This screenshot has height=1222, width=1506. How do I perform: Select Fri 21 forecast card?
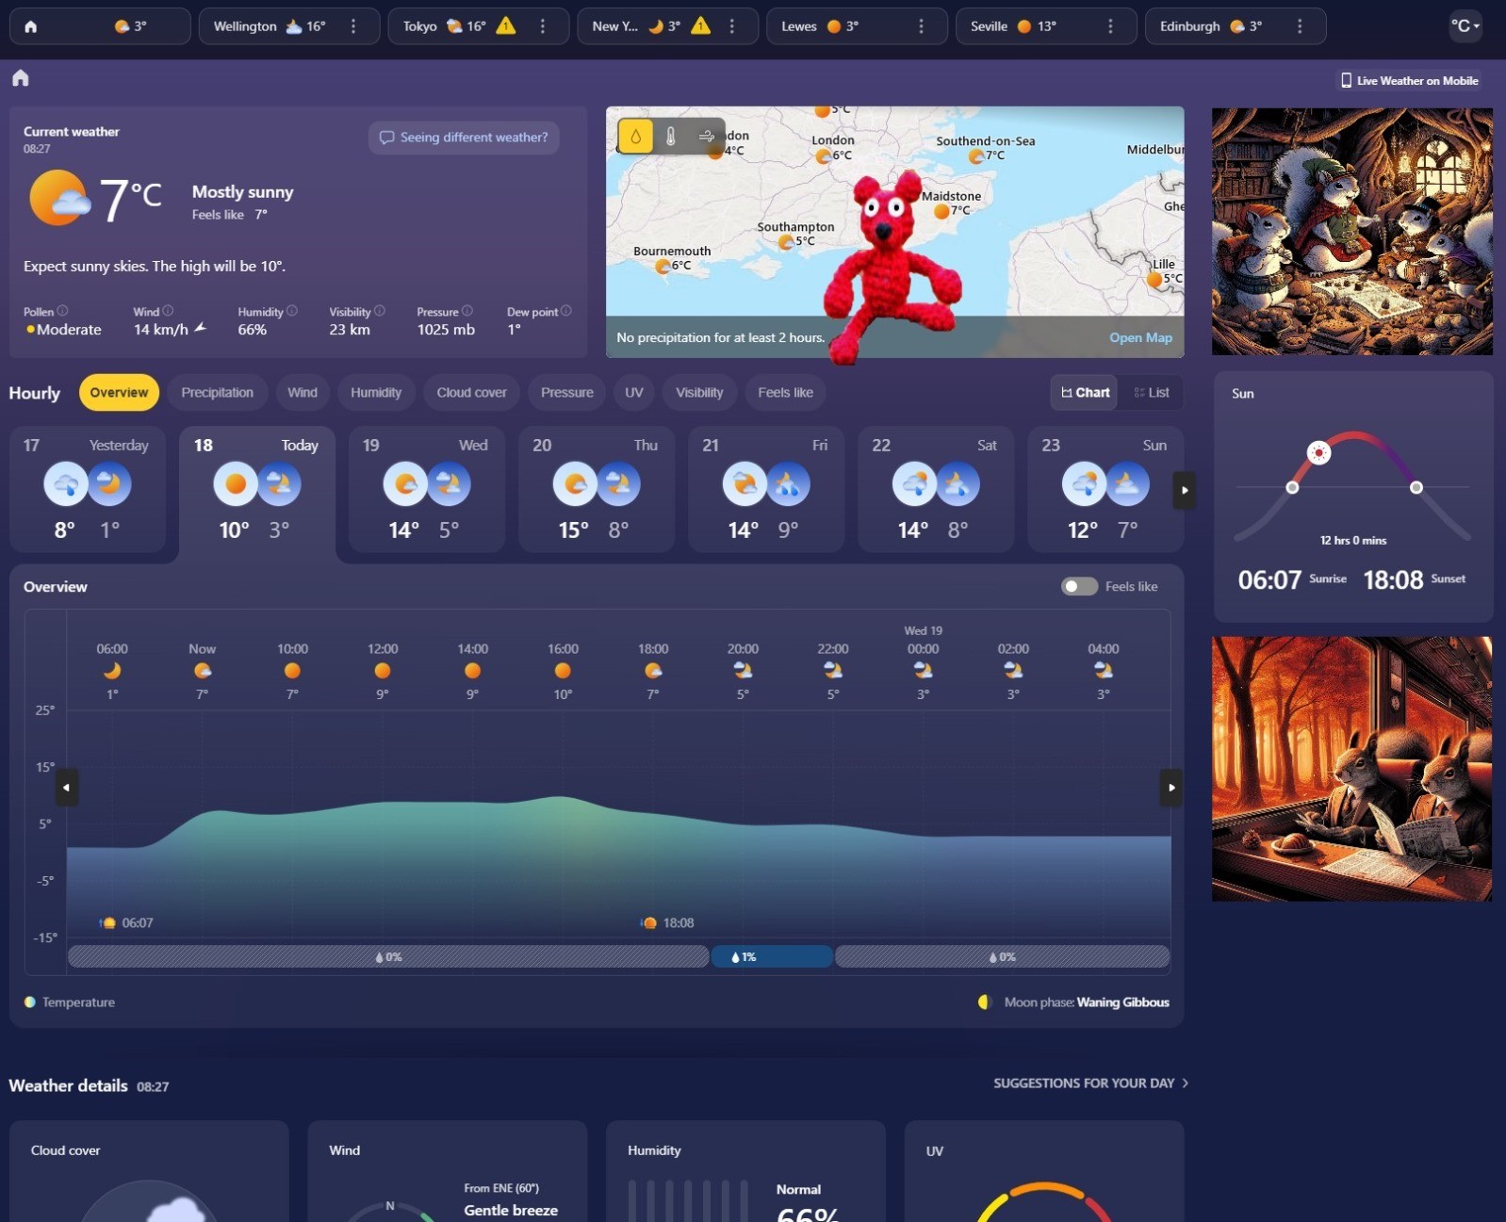(x=766, y=489)
